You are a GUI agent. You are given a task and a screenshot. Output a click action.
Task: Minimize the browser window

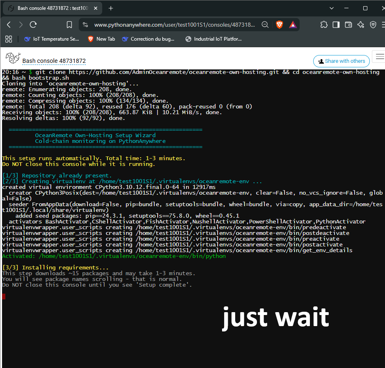coord(346,8)
